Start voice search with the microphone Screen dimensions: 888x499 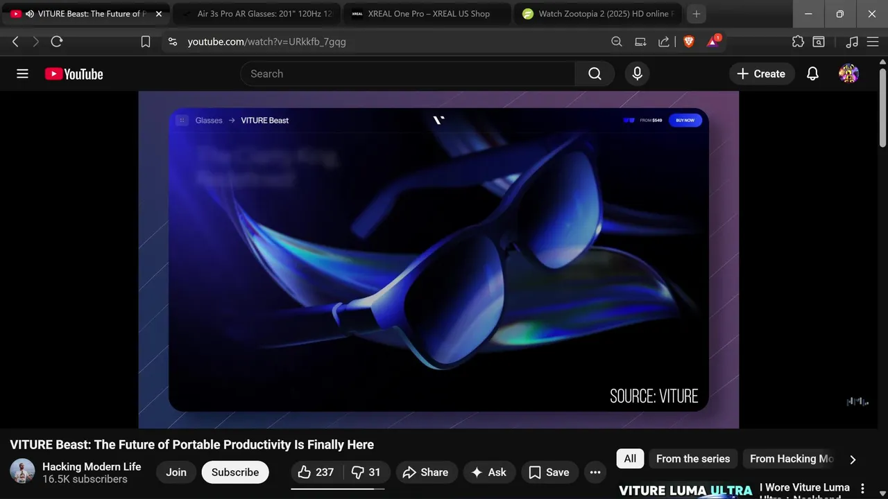point(638,73)
